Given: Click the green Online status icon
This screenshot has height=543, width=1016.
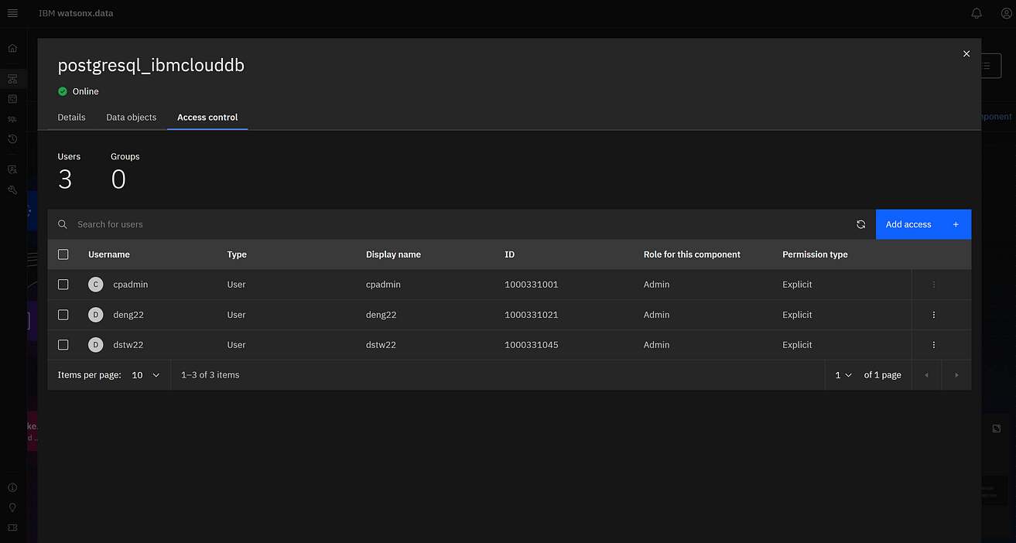Looking at the screenshot, I should pos(63,91).
